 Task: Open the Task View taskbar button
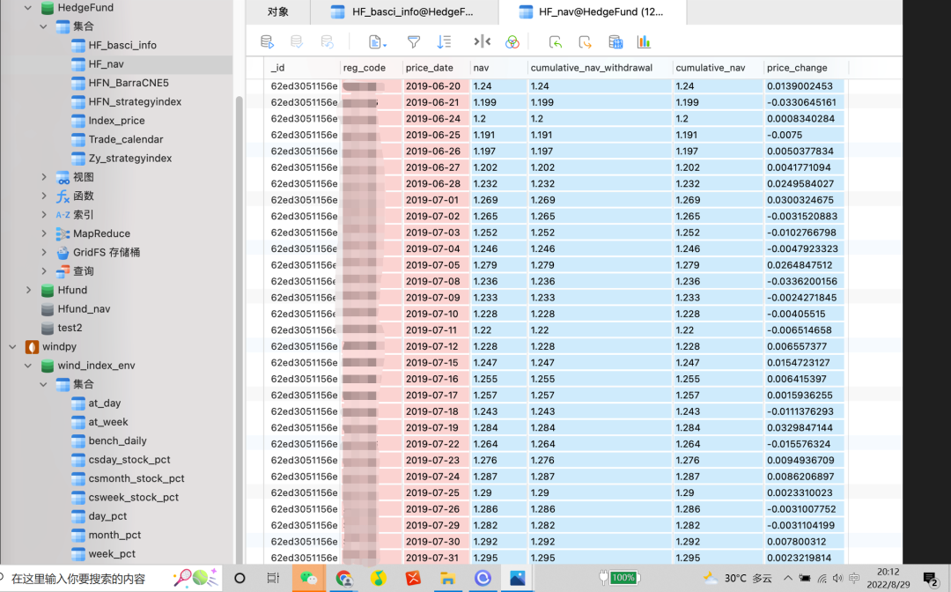(x=273, y=578)
